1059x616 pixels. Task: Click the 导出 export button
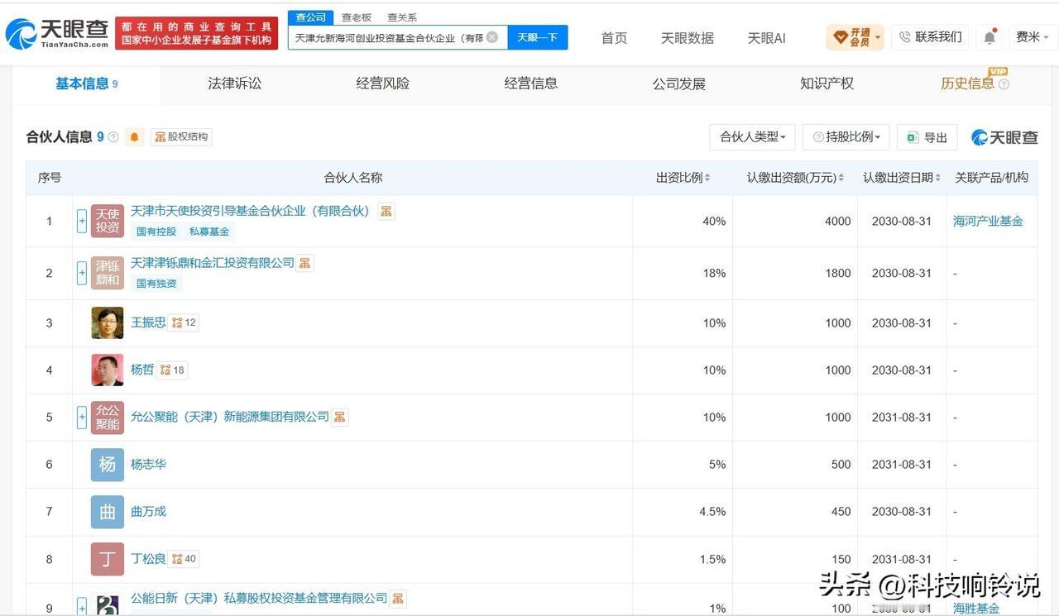click(x=927, y=137)
